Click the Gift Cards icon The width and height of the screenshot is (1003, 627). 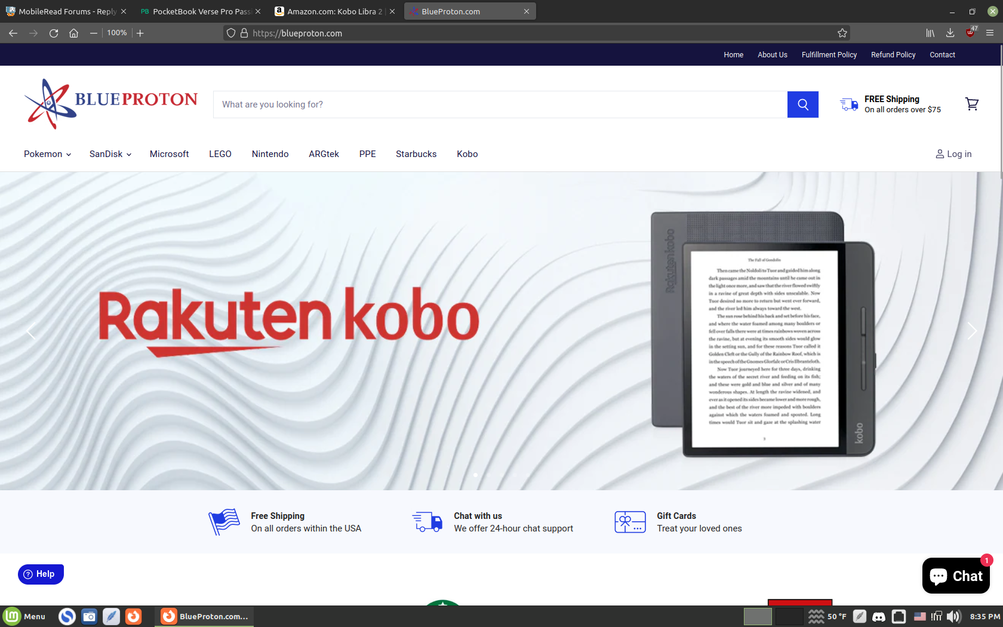(x=630, y=522)
